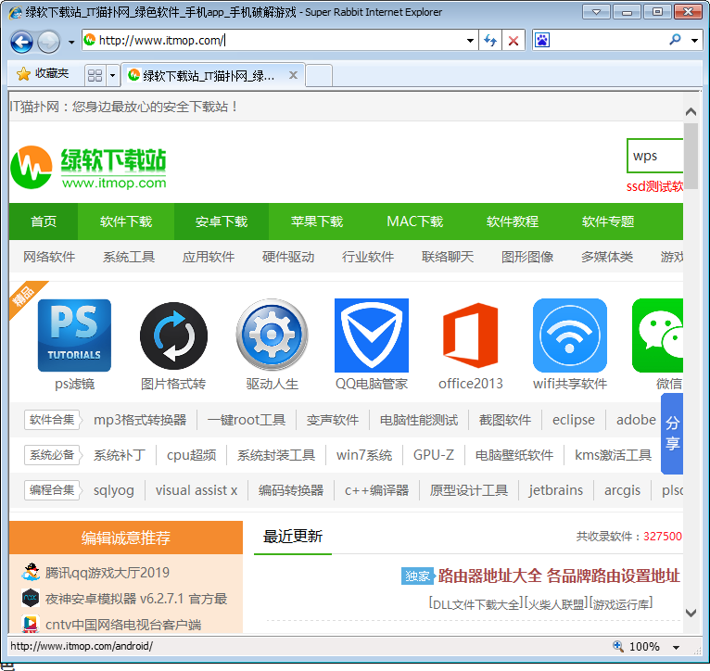The image size is (710, 671).
Task: Open the 腾讯qq游戏大厅2019 link
Action: click(108, 573)
